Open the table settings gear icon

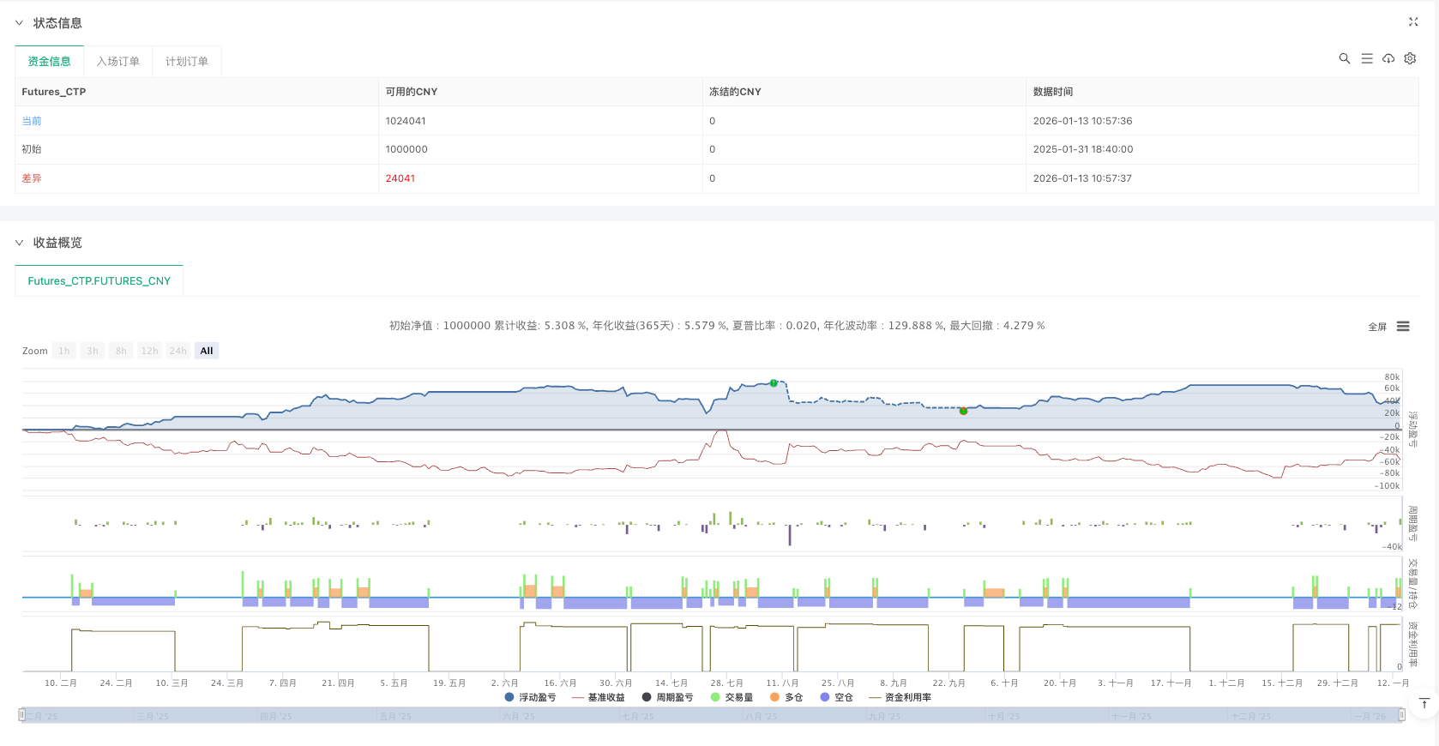click(1410, 58)
